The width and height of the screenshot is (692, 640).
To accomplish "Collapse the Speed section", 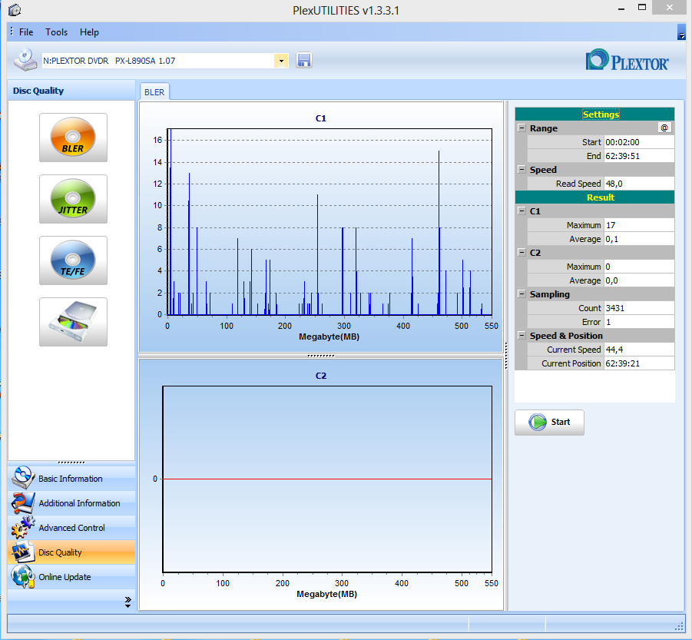I will pos(521,170).
